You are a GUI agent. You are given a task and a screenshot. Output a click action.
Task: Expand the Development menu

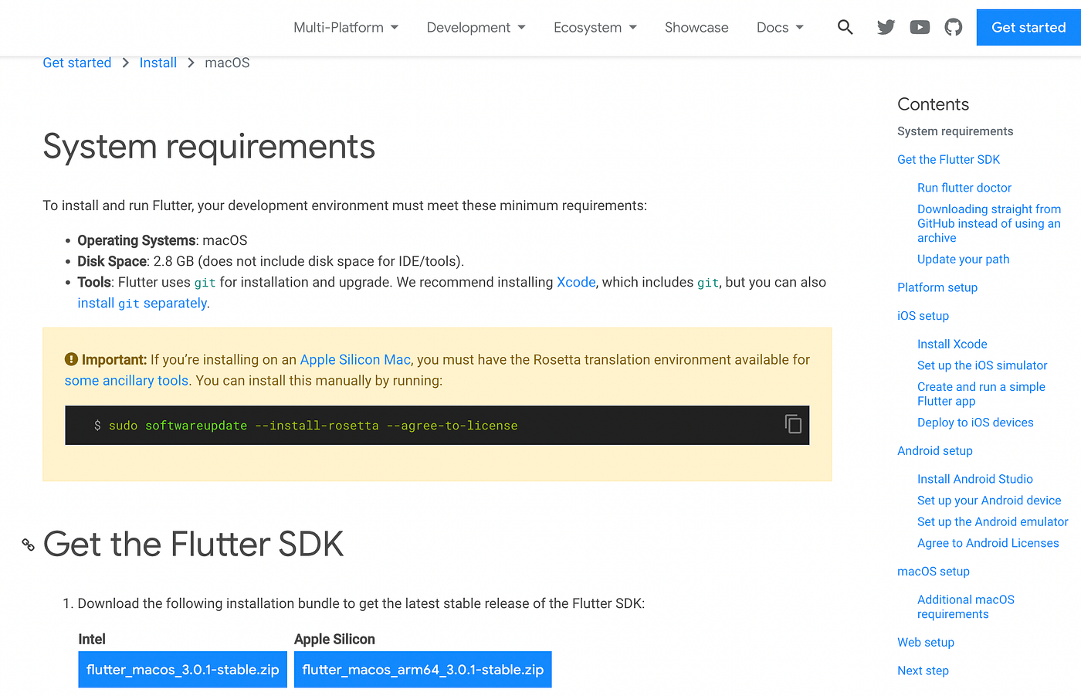[x=476, y=27]
